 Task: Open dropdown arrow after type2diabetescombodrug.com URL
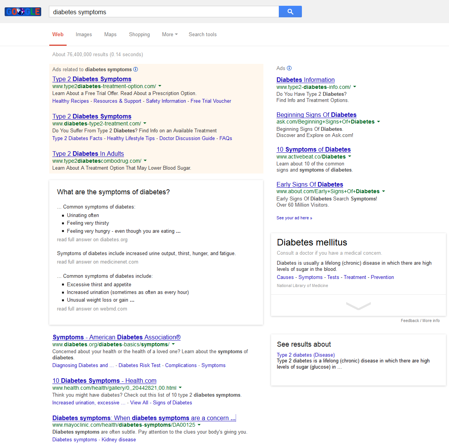145,160
